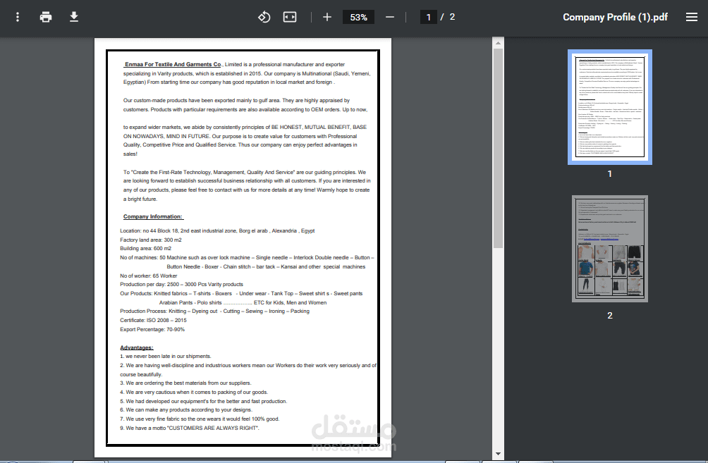
Task: Download the Company Profile PDF
Action: pyautogui.click(x=74, y=17)
